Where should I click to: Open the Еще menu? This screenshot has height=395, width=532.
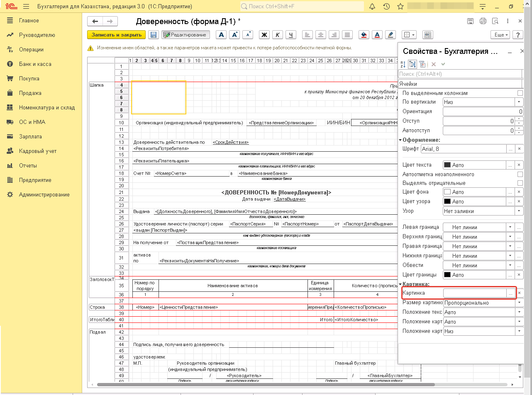[501, 35]
